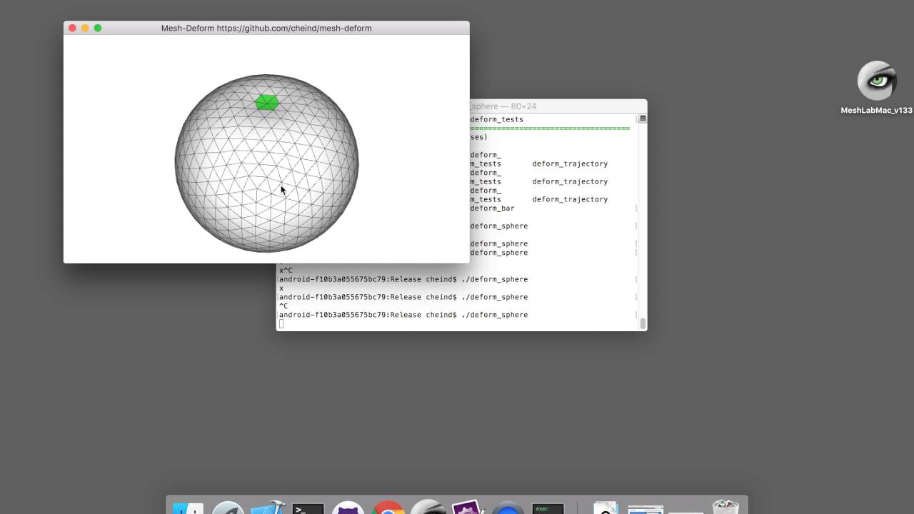Open the Trash in the Dock
Image resolution: width=914 pixels, height=514 pixels.
coord(725,507)
